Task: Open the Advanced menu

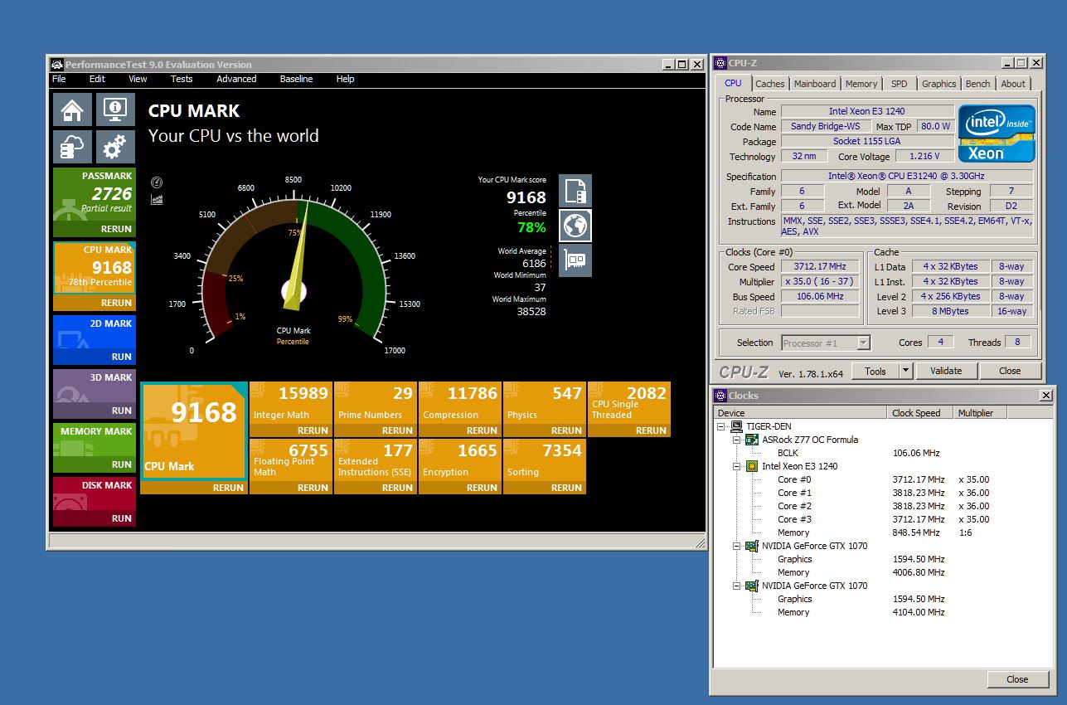Action: [236, 80]
